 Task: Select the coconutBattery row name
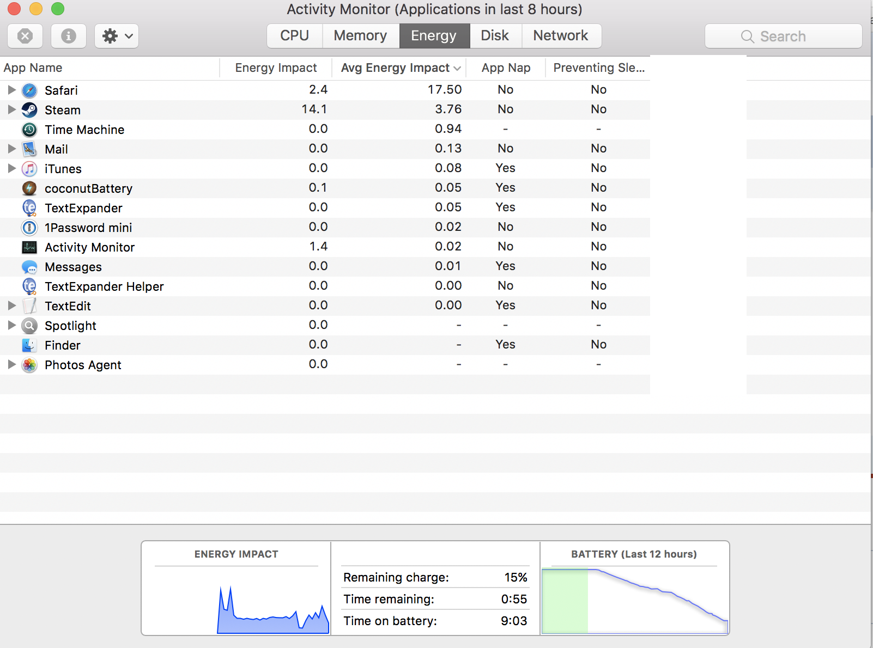(x=88, y=188)
